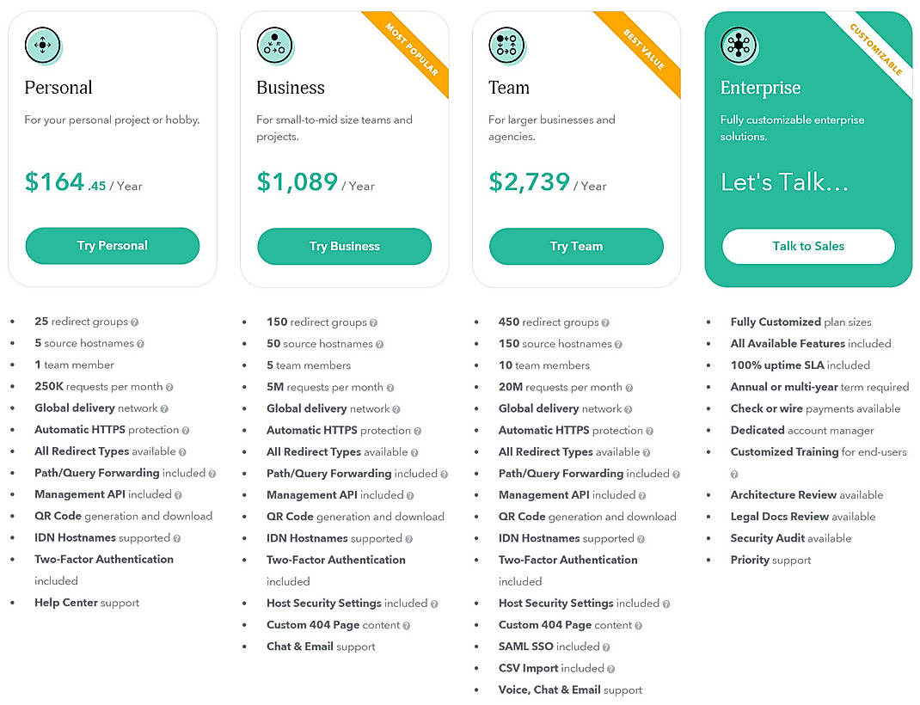Image resolution: width=920 pixels, height=705 pixels.
Task: Click the CUSTOMIZABLE ribbon
Action: coord(875,49)
